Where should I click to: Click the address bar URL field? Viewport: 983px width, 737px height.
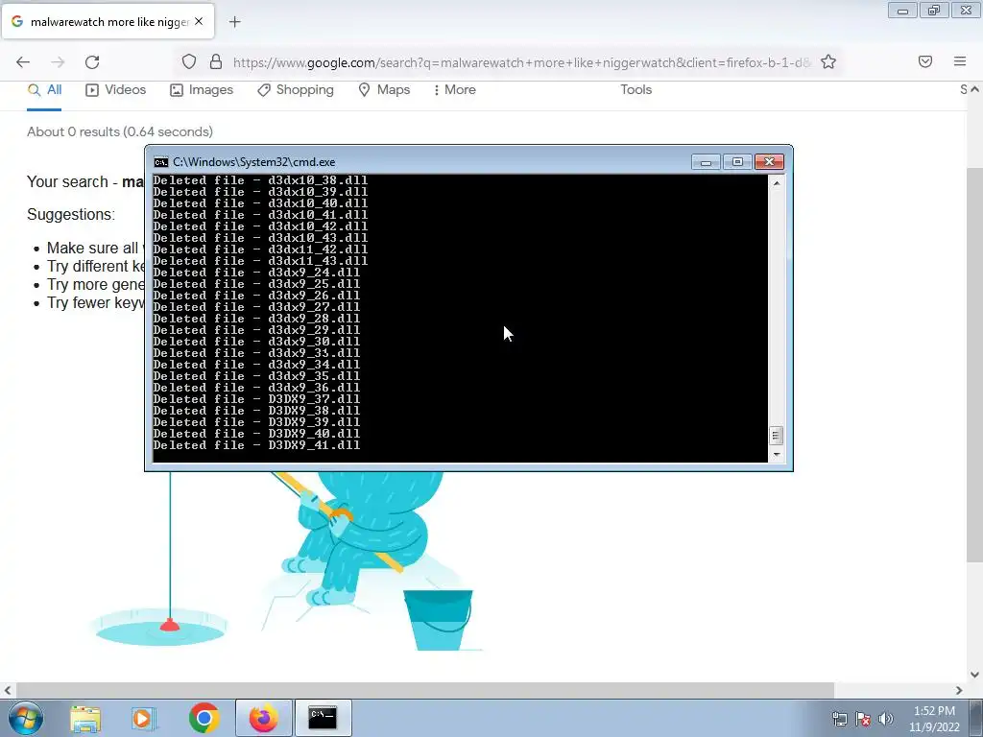click(x=521, y=62)
